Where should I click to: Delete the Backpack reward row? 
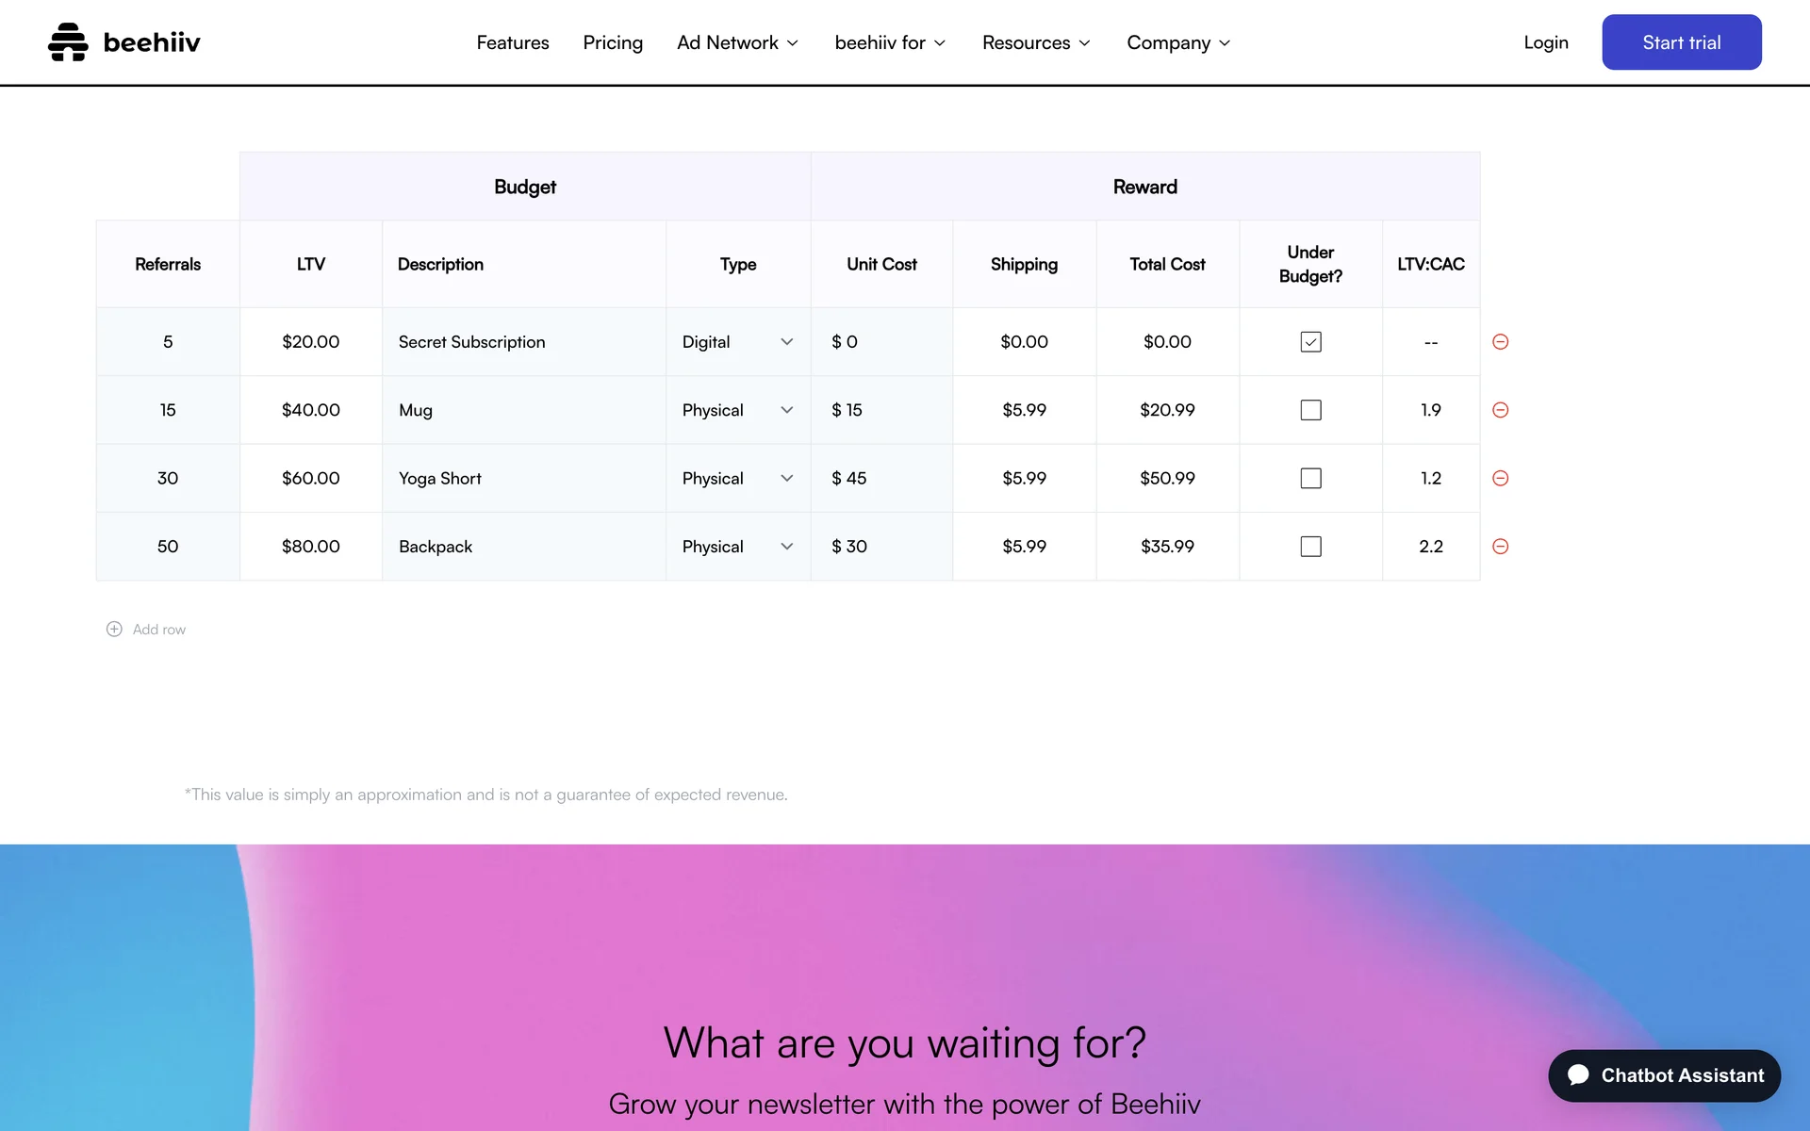point(1500,547)
